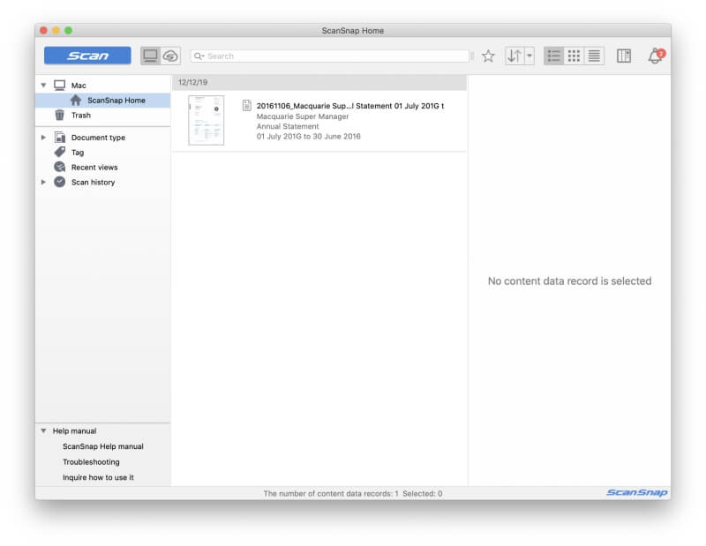This screenshot has width=706, height=546.
Task: Click the search magnifier icon
Action: (x=199, y=56)
